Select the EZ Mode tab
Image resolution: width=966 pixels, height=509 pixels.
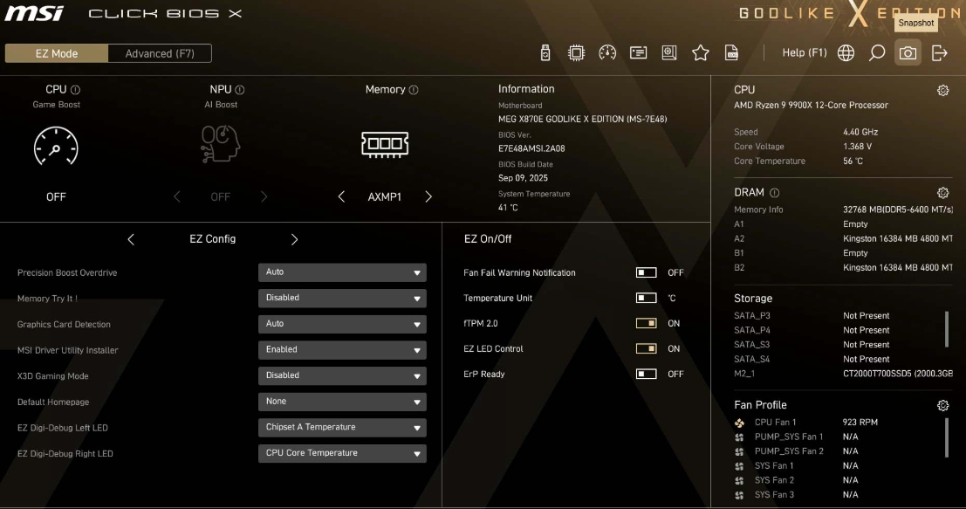(57, 53)
